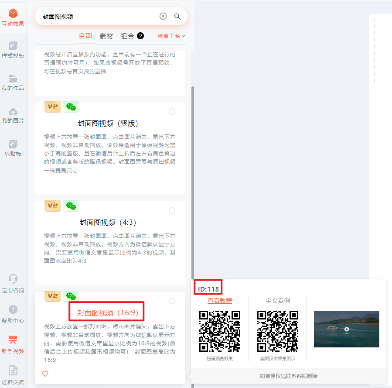The height and width of the screenshot is (388, 392).
Task: Click WeChat badge on 封面图视频（竖版） card
Action: pyautogui.click(x=71, y=106)
